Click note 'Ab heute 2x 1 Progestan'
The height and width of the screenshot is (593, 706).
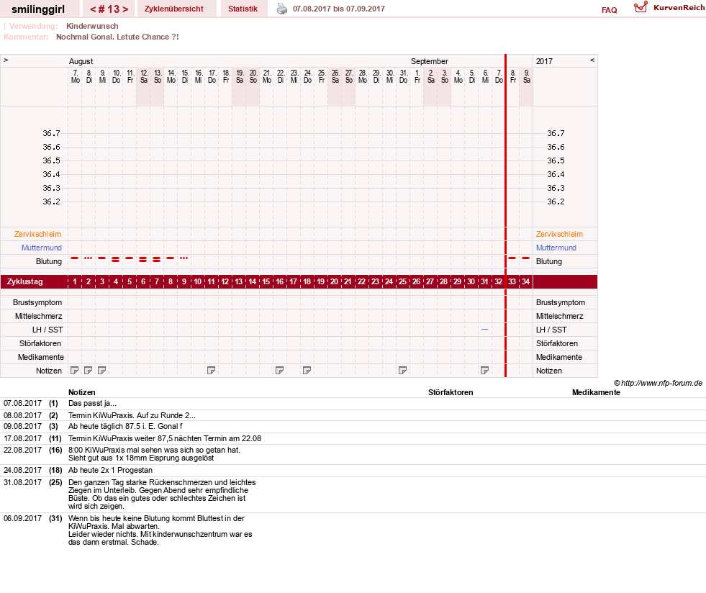click(x=110, y=470)
